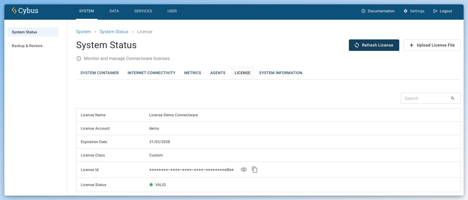Click Upload License File button
Image resolution: width=468 pixels, height=200 pixels.
pyautogui.click(x=432, y=45)
